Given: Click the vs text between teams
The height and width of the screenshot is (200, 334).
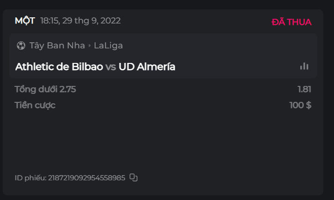Looking at the screenshot, I should coord(111,67).
